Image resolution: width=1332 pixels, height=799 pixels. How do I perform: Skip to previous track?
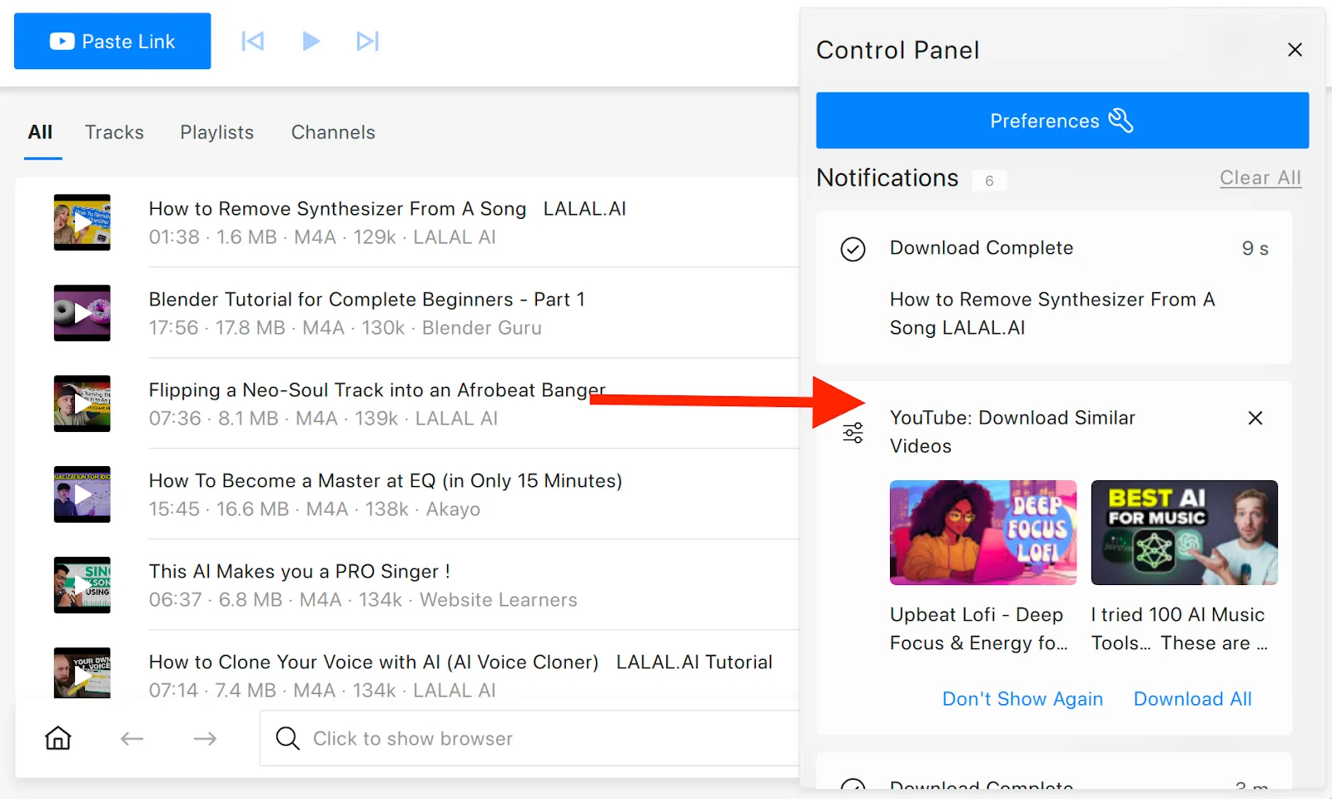pos(253,41)
